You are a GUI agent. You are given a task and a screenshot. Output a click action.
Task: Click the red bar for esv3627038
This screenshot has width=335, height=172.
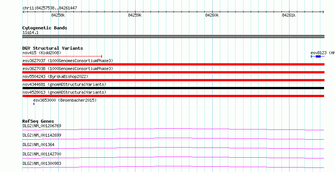[173, 72]
